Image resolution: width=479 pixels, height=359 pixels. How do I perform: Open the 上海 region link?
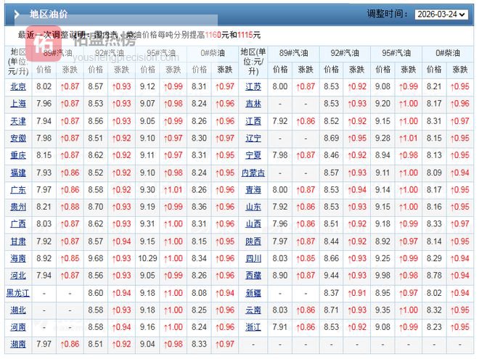click(x=18, y=104)
